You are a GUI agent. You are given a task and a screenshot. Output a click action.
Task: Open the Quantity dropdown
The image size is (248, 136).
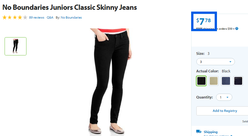click(x=224, y=97)
